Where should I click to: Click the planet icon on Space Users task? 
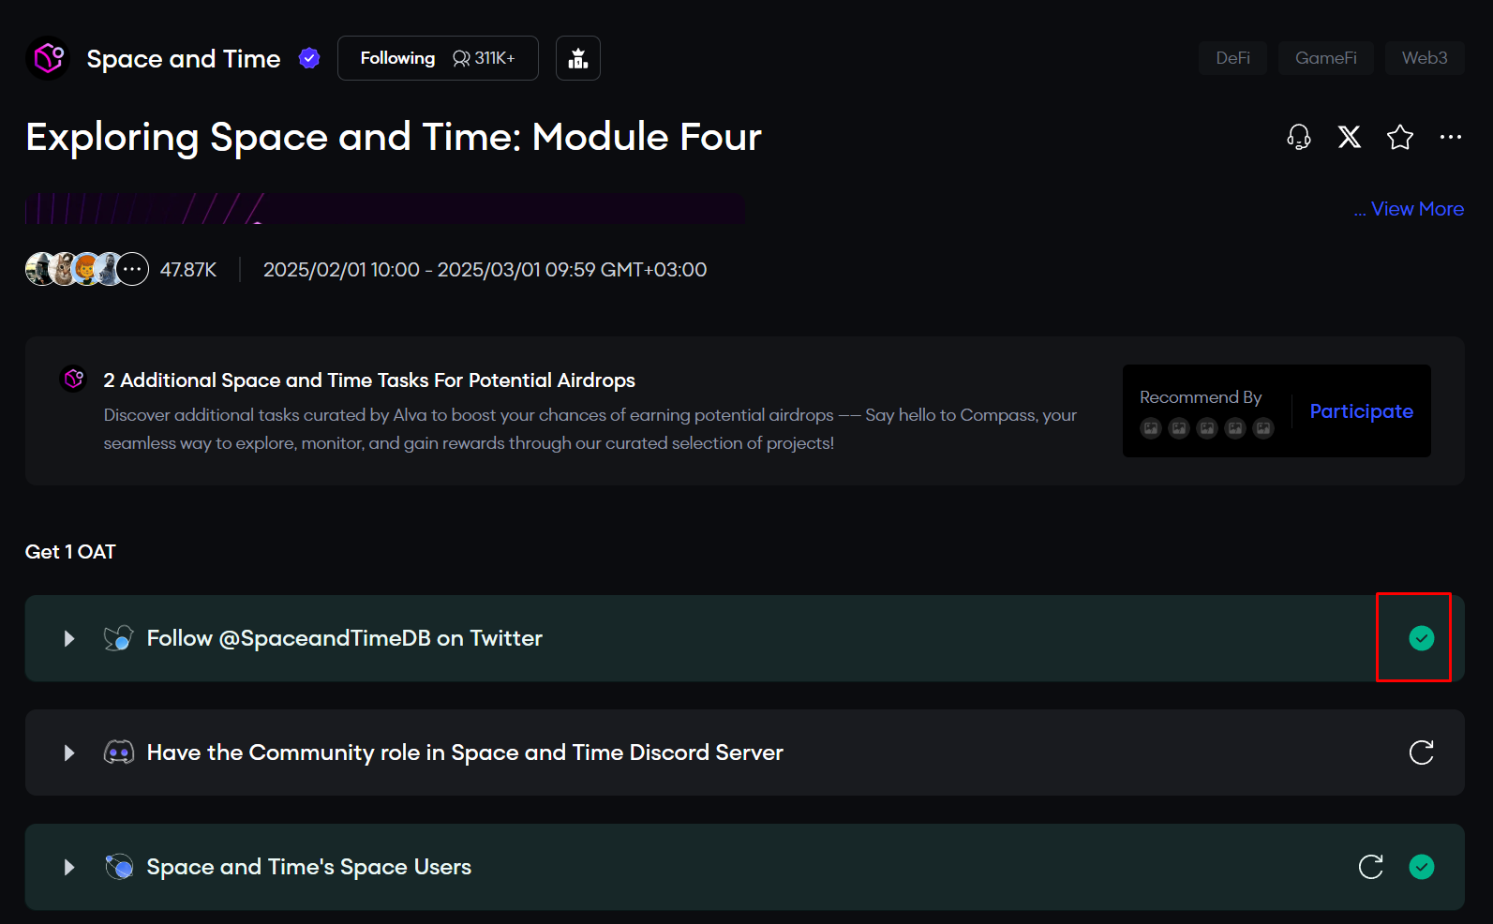(119, 867)
